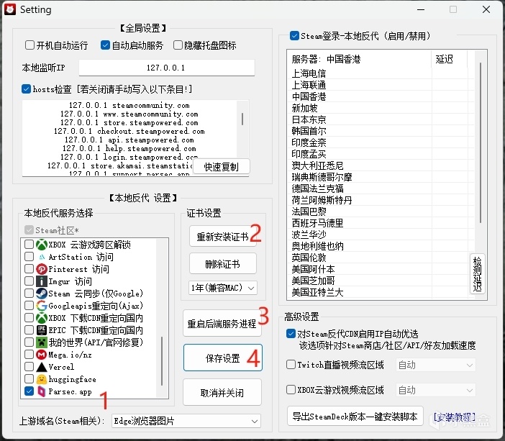505x441 pixels.
Task: Click 重新安装证书 button
Action: click(x=223, y=237)
